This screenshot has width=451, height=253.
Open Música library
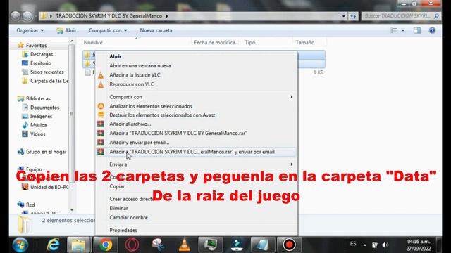38,125
